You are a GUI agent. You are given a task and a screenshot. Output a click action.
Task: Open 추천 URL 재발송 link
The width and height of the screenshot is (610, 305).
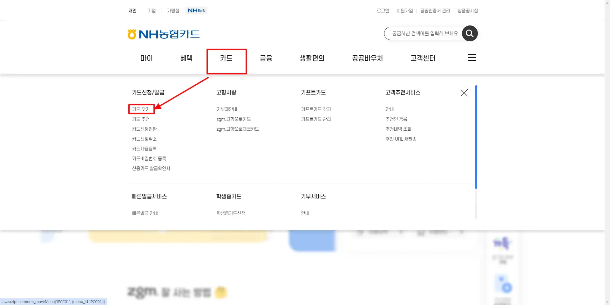[x=401, y=139]
